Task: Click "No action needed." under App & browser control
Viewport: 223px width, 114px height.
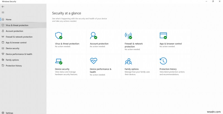Action: (167, 47)
